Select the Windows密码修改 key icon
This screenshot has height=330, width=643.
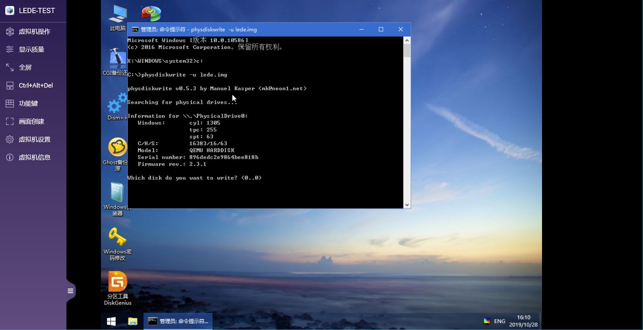[x=117, y=243]
